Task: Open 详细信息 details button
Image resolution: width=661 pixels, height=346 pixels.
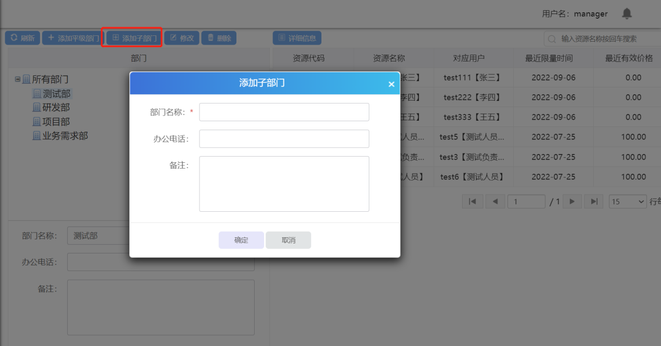Action: click(x=297, y=38)
